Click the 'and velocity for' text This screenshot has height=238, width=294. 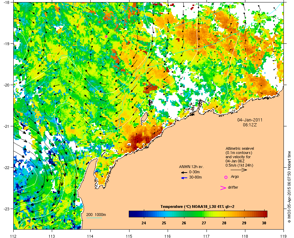click(238, 157)
